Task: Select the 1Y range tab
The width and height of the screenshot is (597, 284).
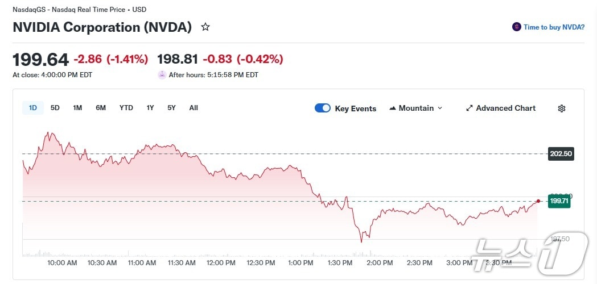Action: click(x=150, y=108)
